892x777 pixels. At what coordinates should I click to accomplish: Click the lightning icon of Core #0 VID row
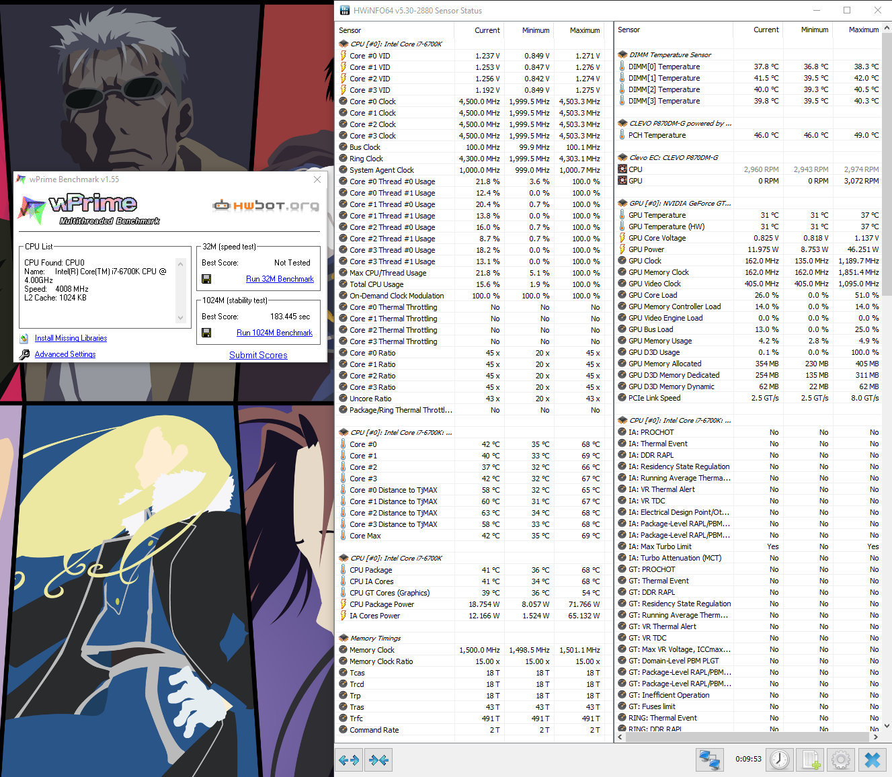(x=343, y=56)
